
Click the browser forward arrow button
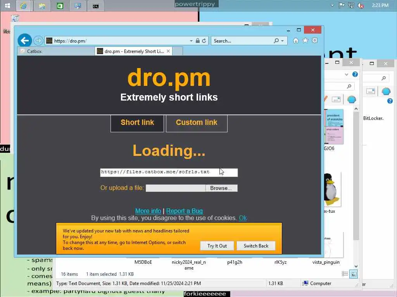click(38, 40)
